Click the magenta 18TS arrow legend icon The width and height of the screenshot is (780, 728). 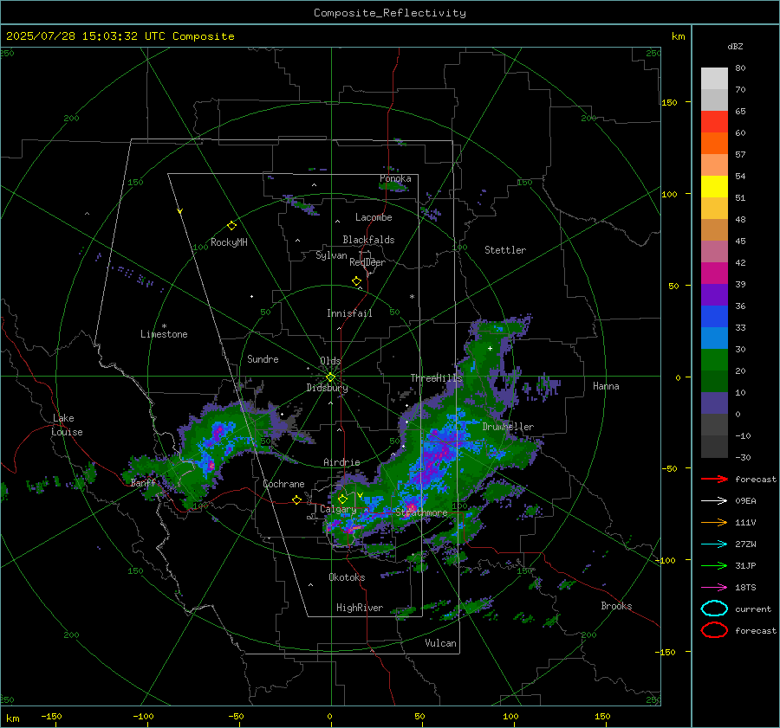714,588
